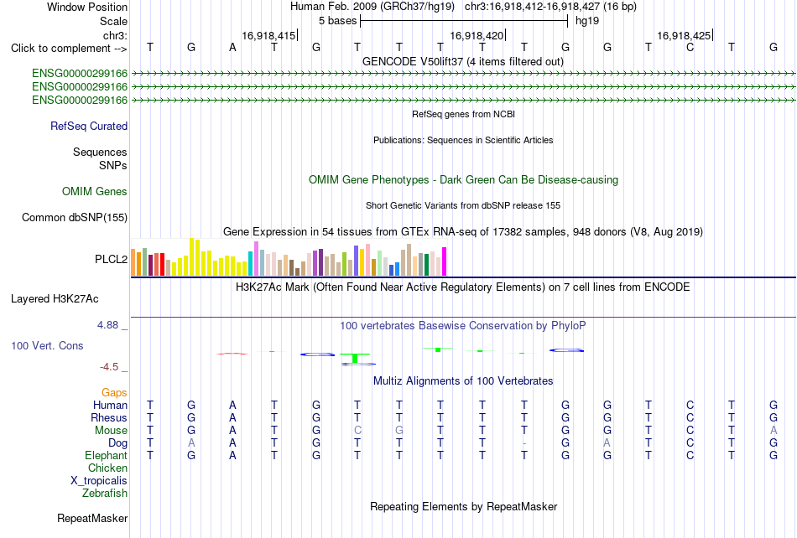The height and width of the screenshot is (538, 797).
Task: Click 'Multiz Alignments of 100 Vertebrates' title
Action: pyautogui.click(x=463, y=381)
